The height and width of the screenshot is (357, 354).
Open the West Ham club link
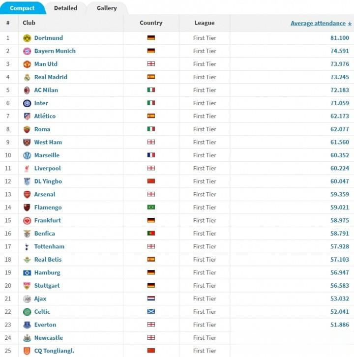point(48,142)
